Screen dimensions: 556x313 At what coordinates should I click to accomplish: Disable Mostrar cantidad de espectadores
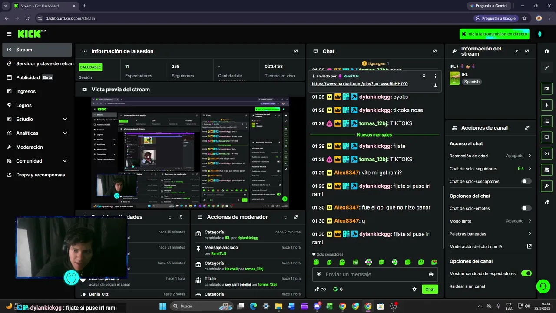pyautogui.click(x=526, y=273)
